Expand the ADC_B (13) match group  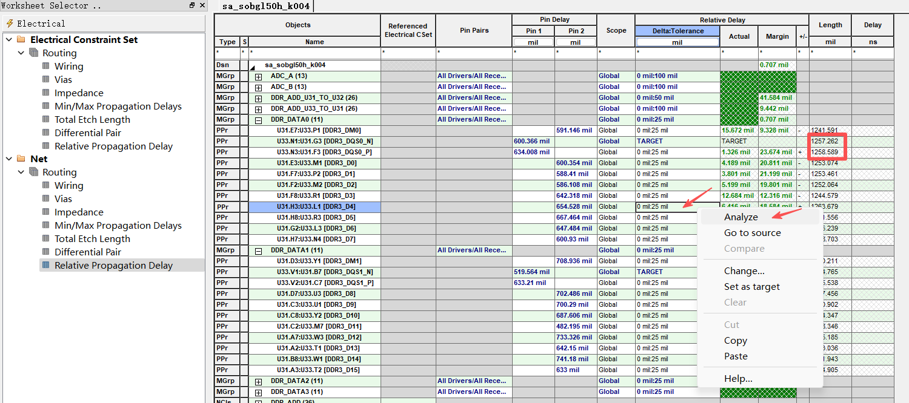[x=258, y=87]
